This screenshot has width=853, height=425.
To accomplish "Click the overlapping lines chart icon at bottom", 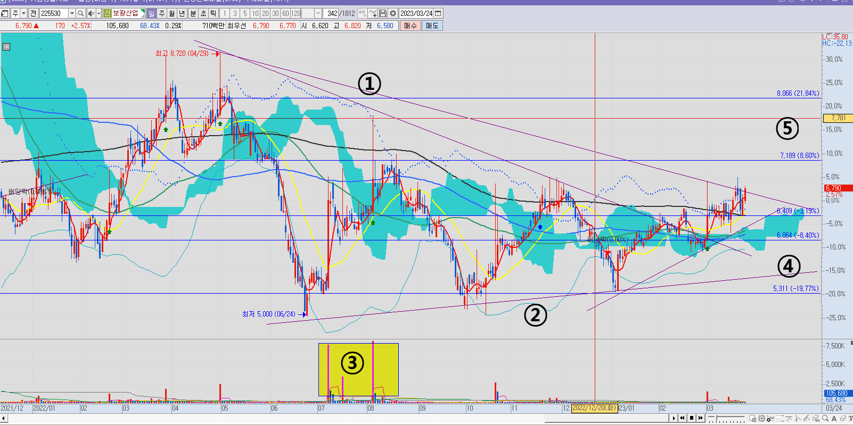I will (x=807, y=418).
